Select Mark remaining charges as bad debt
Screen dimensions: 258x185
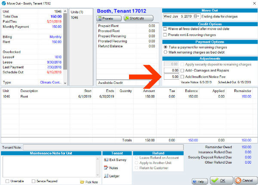pos(166,52)
